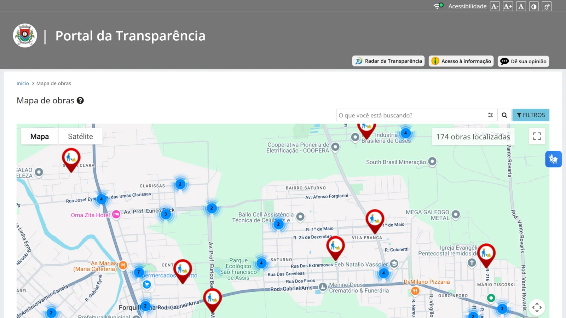Open the FILTROS panel
Screen dimensions: 566x318
click(531, 115)
